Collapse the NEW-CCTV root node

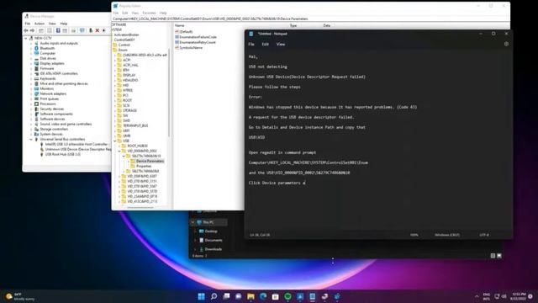(26, 38)
